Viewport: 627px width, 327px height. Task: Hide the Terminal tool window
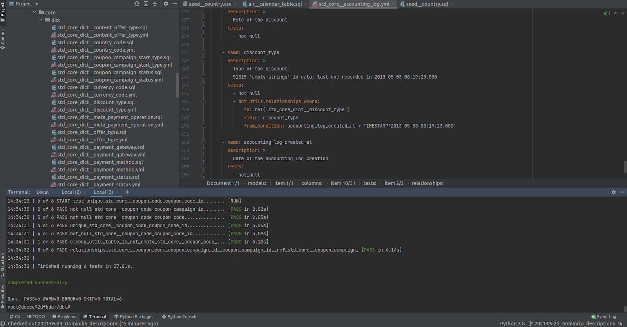[622, 192]
